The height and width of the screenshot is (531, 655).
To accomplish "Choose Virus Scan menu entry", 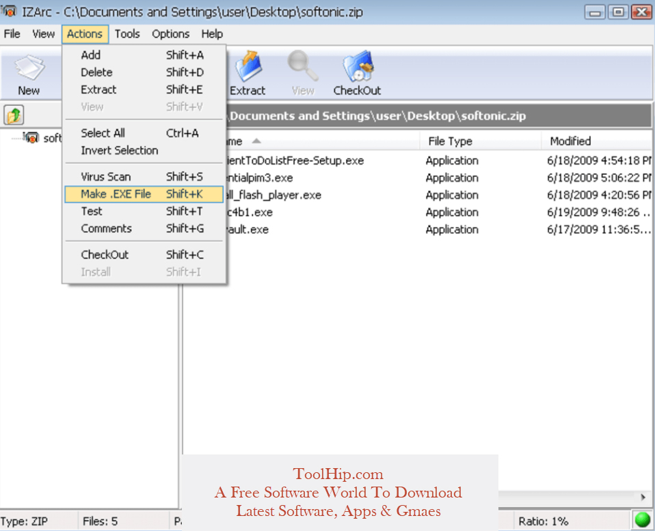I will [144, 176].
